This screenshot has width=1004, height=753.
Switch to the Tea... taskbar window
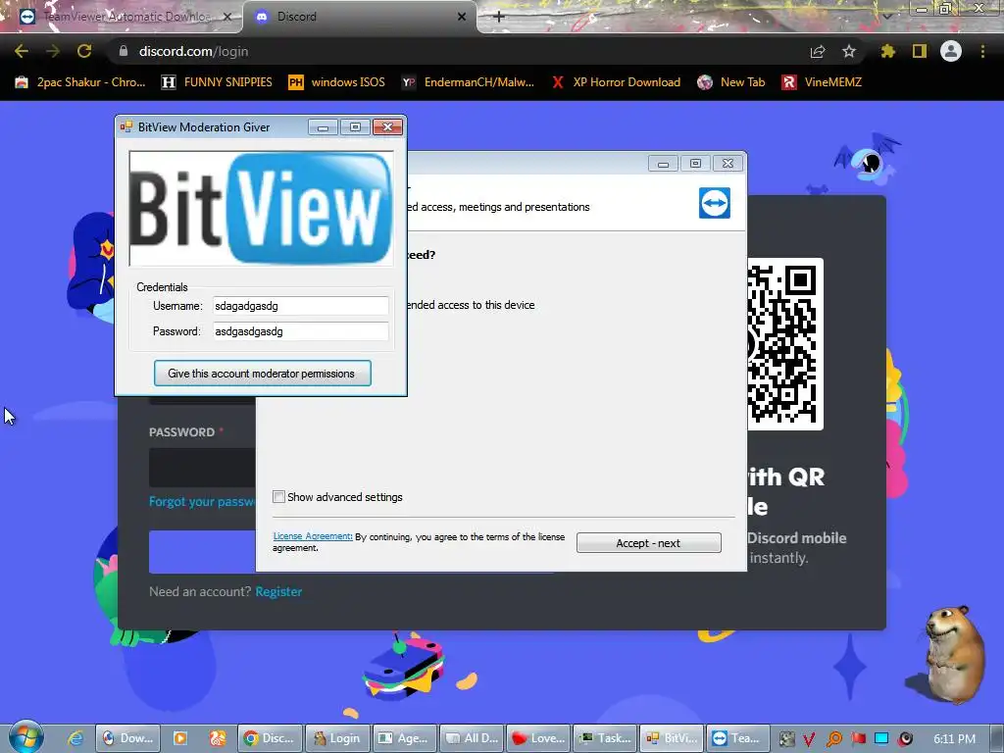(x=738, y=738)
